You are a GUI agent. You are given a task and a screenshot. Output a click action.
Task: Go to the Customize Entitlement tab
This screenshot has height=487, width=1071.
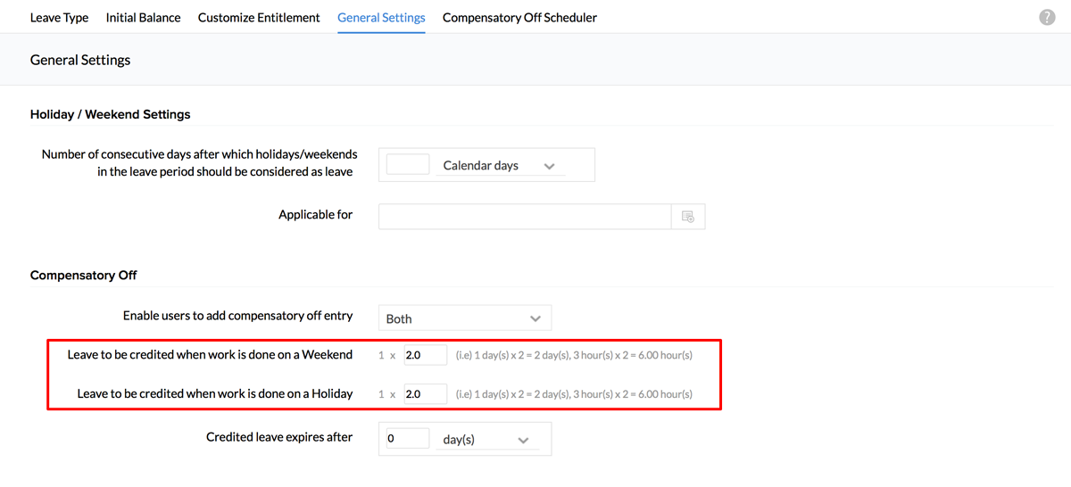259,18
